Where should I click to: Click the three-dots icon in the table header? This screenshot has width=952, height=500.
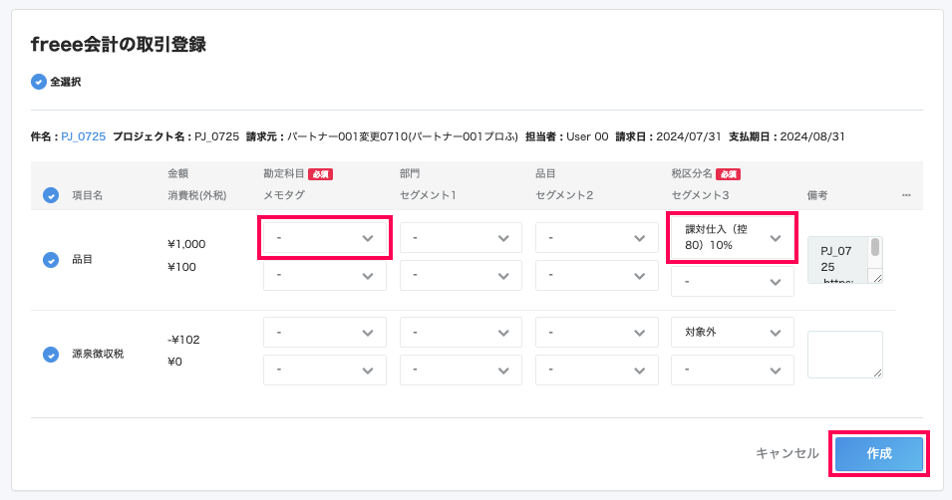click(906, 195)
